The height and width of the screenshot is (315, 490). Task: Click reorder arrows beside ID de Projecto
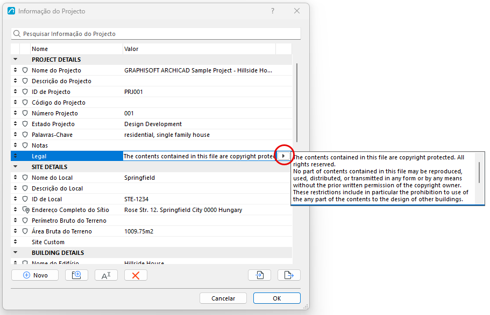[15, 92]
